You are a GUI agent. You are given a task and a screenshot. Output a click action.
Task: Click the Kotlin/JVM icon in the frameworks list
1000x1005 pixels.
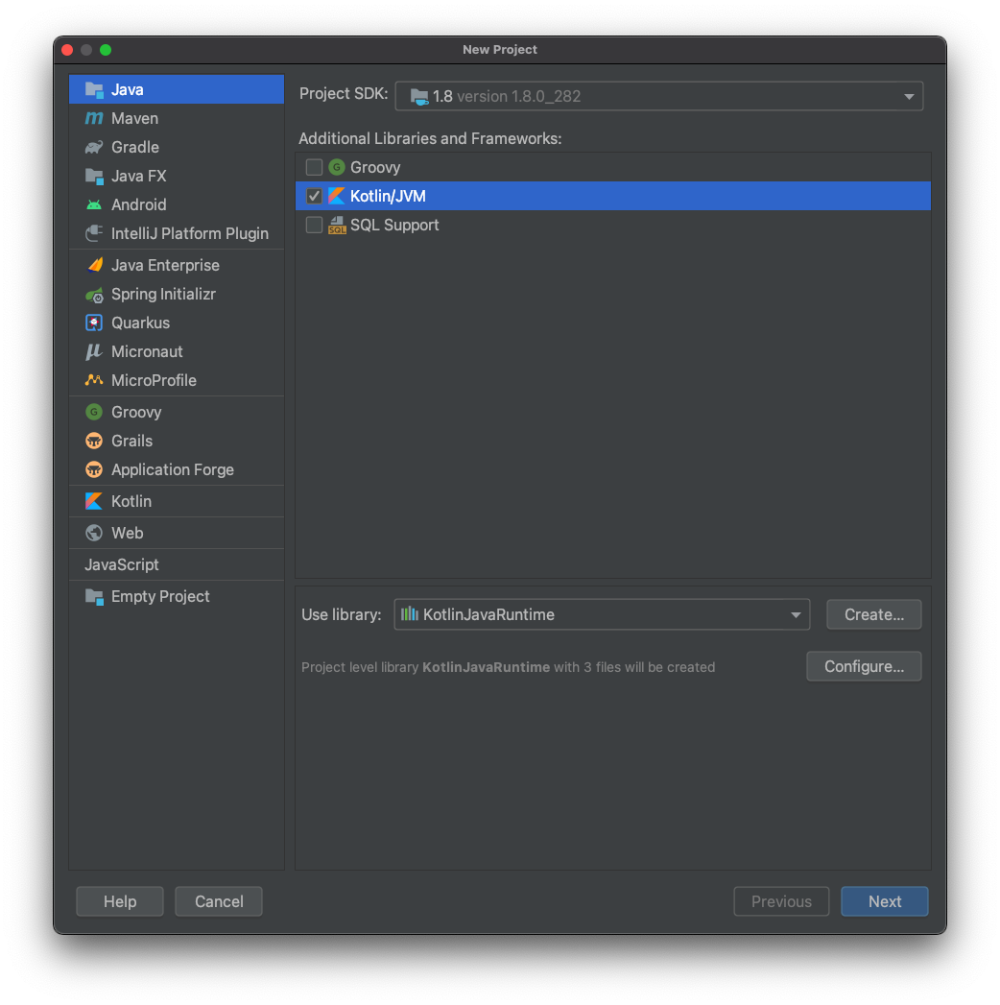click(336, 196)
